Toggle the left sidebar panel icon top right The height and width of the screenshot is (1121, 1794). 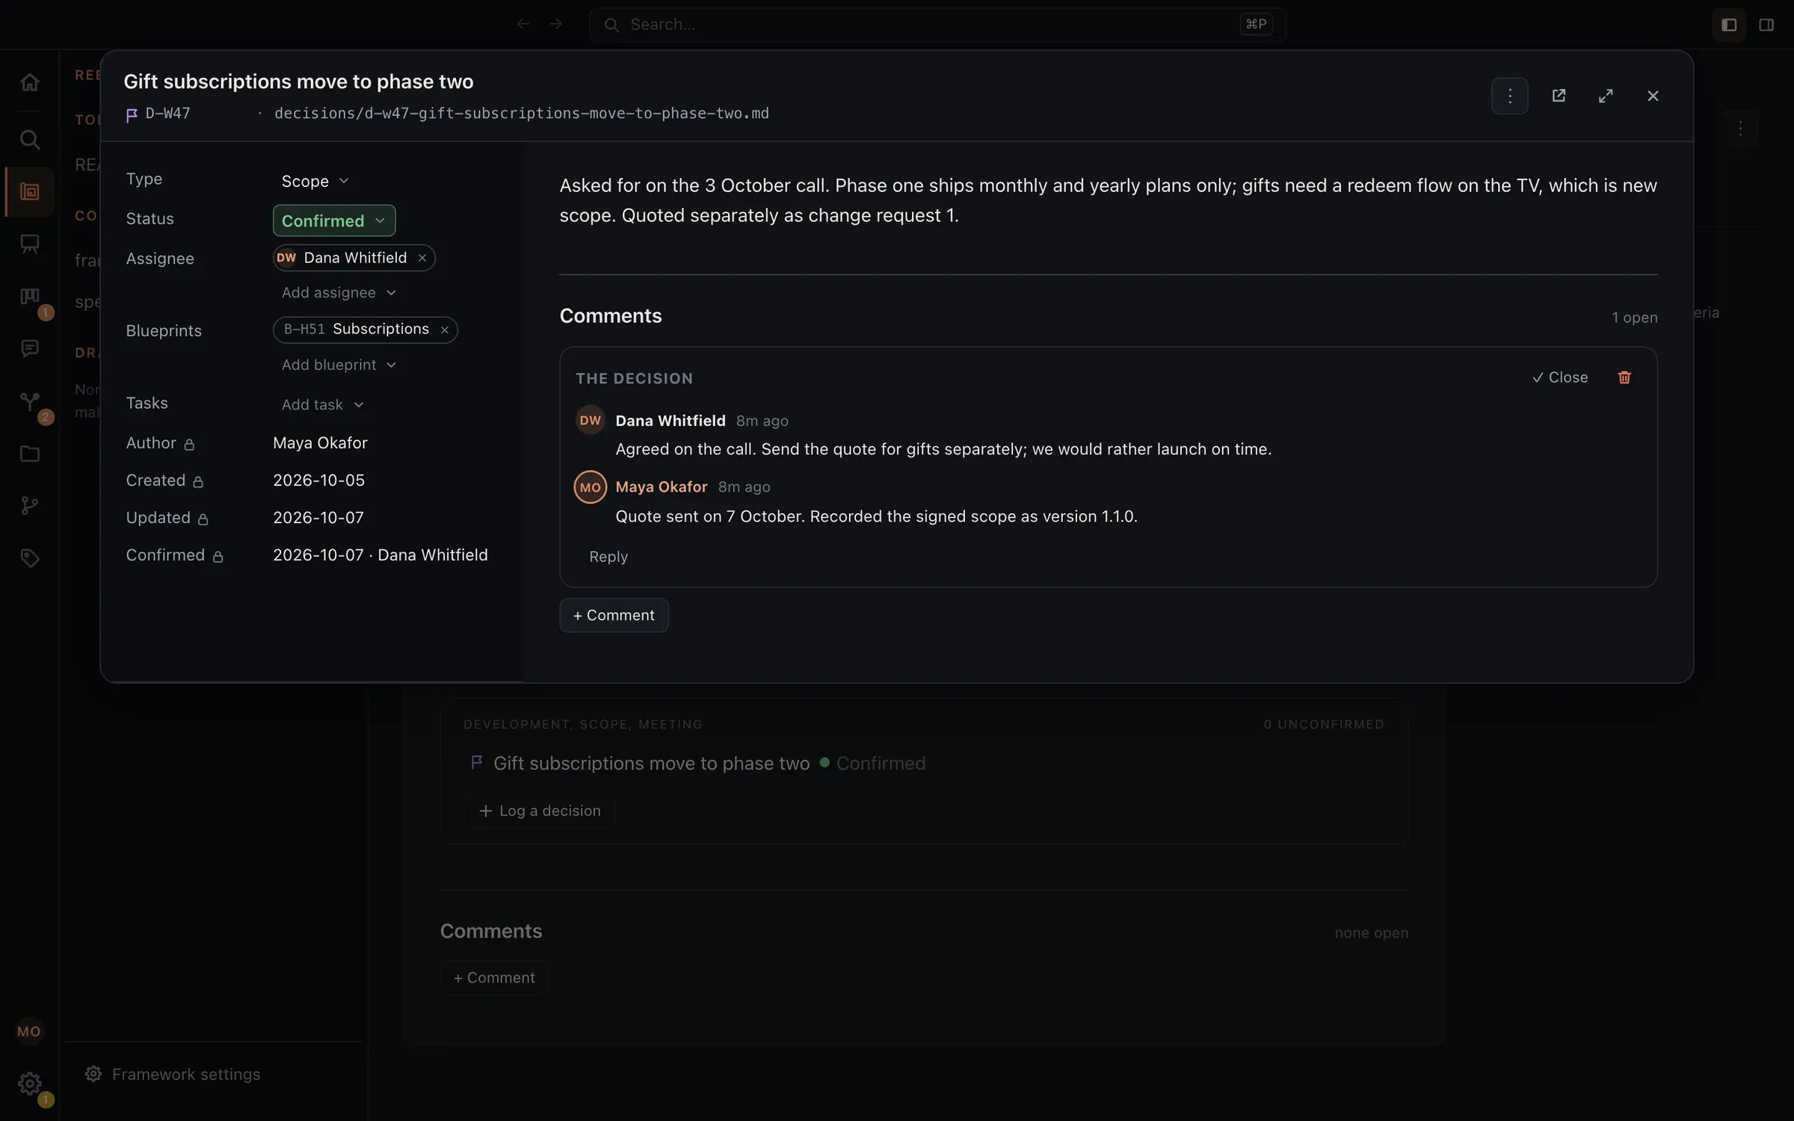pyautogui.click(x=1728, y=25)
